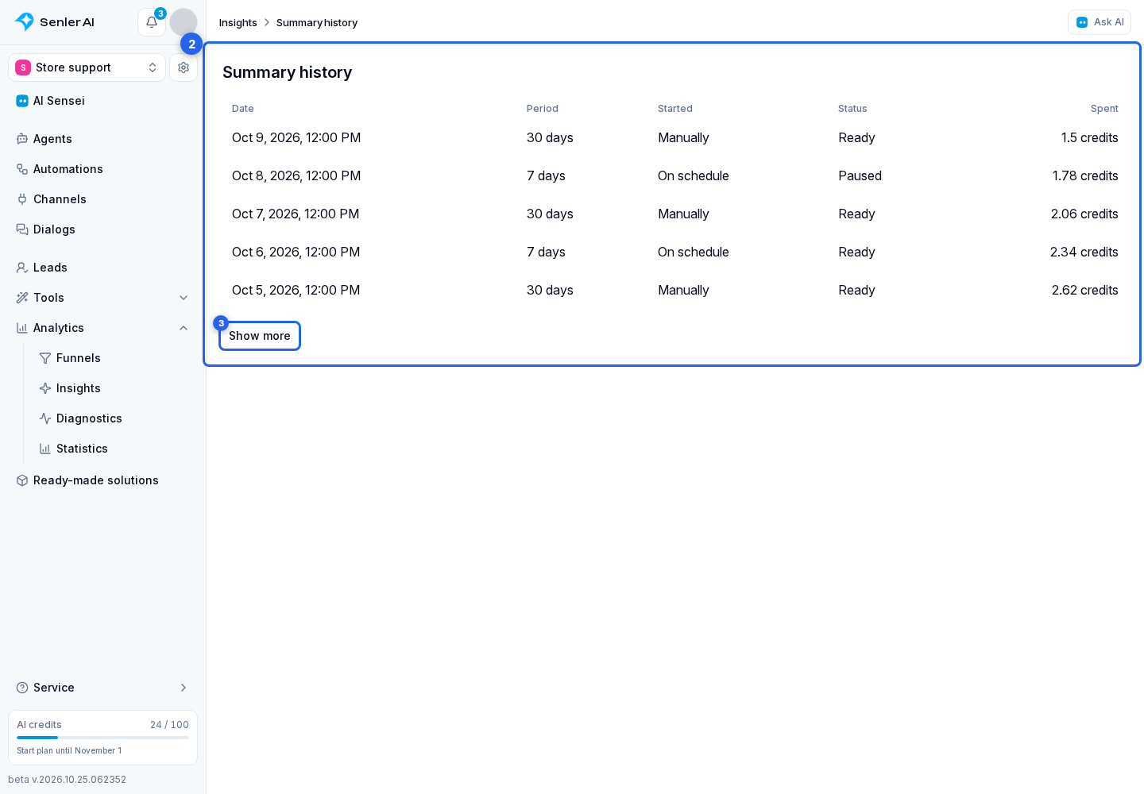Click the Tools magic wand icon
This screenshot has width=1144, height=794.
[x=22, y=298]
